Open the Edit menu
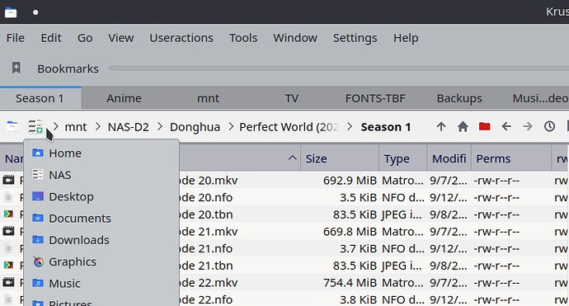This screenshot has height=306, width=569. [x=51, y=38]
